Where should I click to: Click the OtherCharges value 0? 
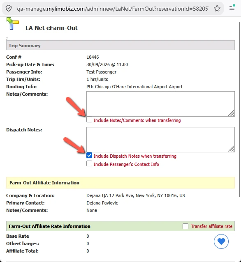[x=88, y=244]
